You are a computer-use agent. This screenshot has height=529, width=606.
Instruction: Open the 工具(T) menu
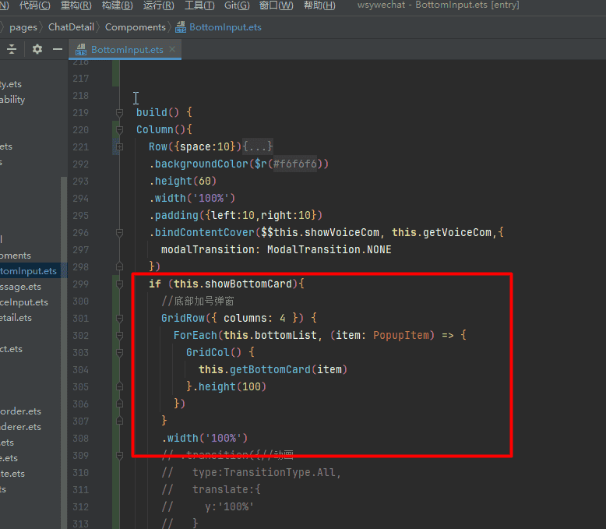[x=199, y=5]
